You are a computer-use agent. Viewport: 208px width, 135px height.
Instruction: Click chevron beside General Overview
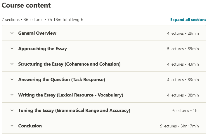(x=12, y=33)
